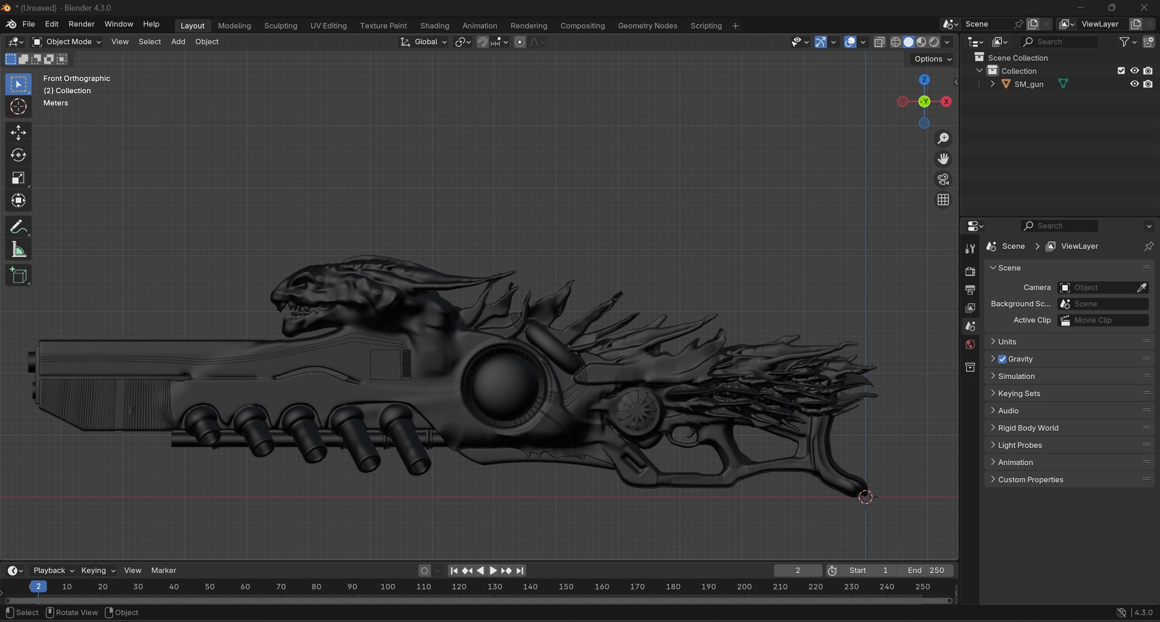Click the Pan view hand icon
The image size is (1160, 622).
coord(943,159)
